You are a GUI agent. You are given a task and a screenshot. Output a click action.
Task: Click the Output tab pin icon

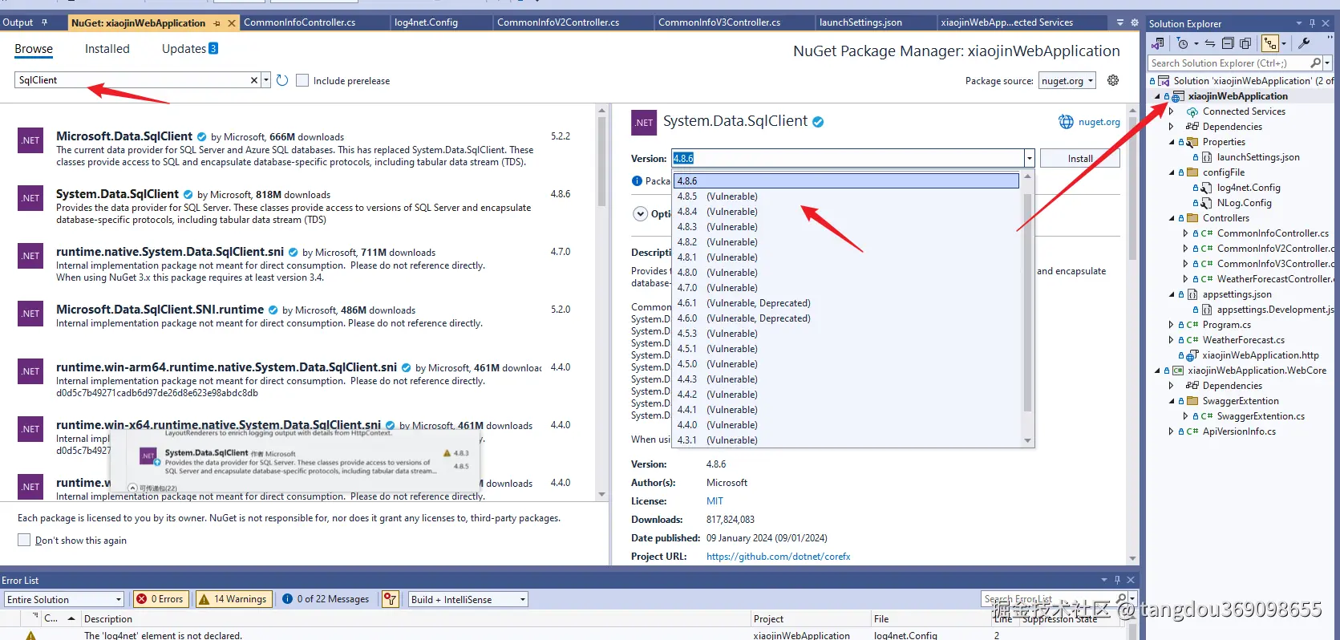click(x=44, y=22)
